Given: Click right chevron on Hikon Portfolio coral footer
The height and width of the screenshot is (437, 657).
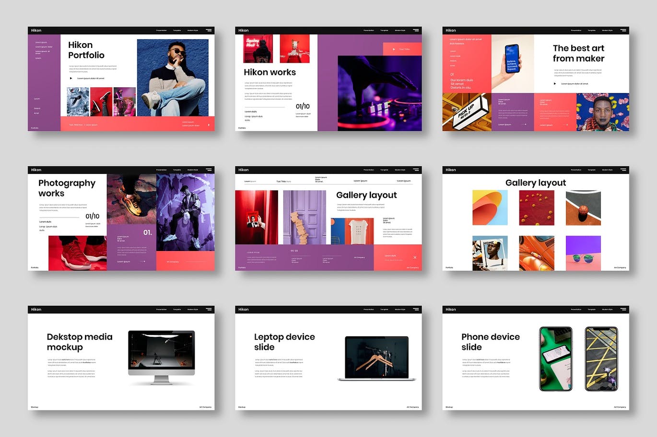Looking at the screenshot, I should (x=209, y=125).
